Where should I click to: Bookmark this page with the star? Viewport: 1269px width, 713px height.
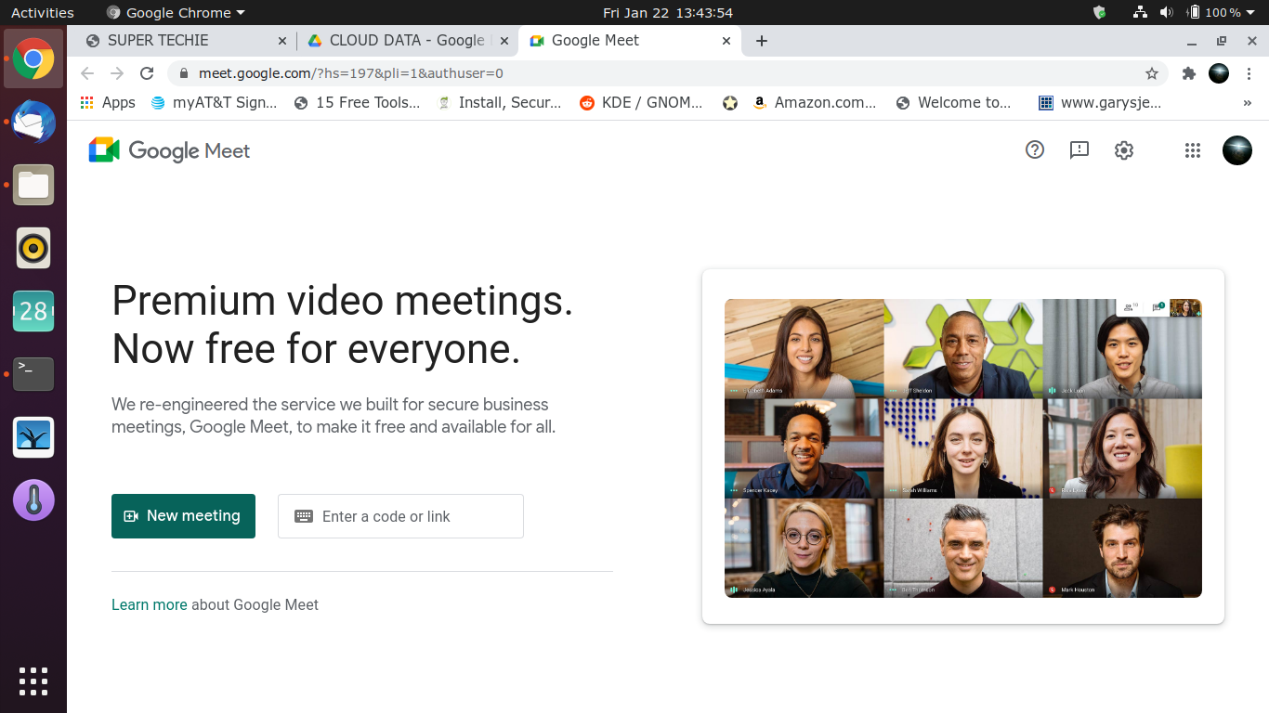click(1152, 73)
